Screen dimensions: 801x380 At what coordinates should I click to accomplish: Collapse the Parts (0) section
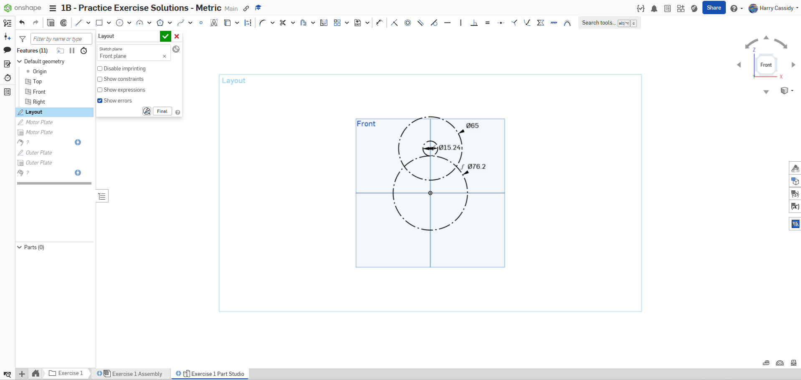(x=19, y=247)
